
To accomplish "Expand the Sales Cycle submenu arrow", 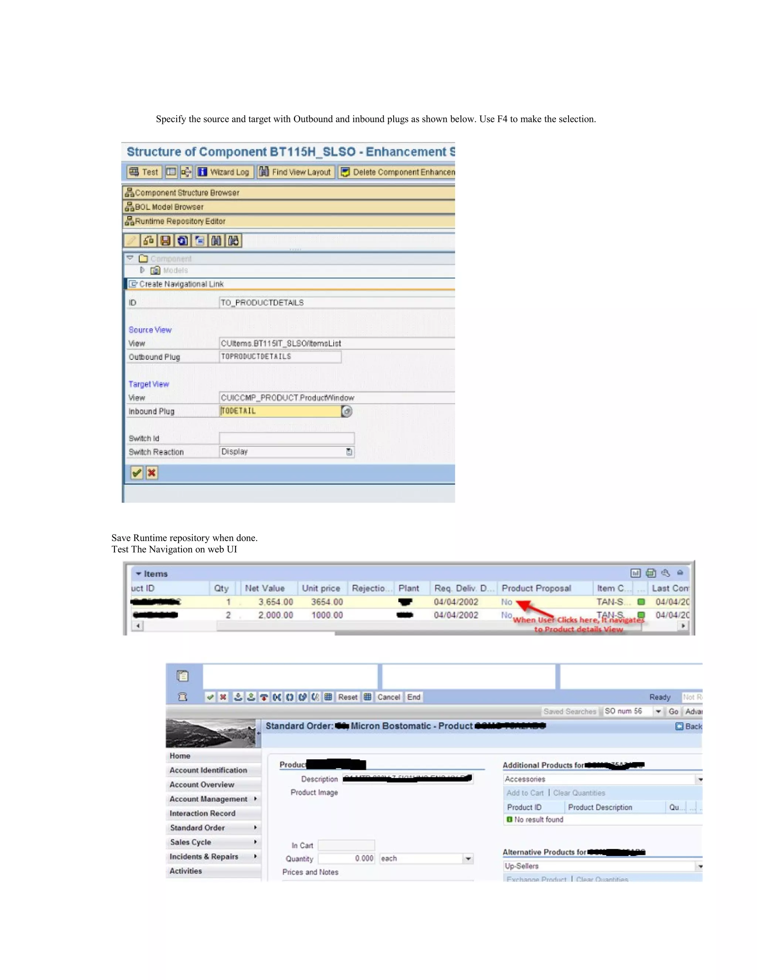I will pos(255,842).
